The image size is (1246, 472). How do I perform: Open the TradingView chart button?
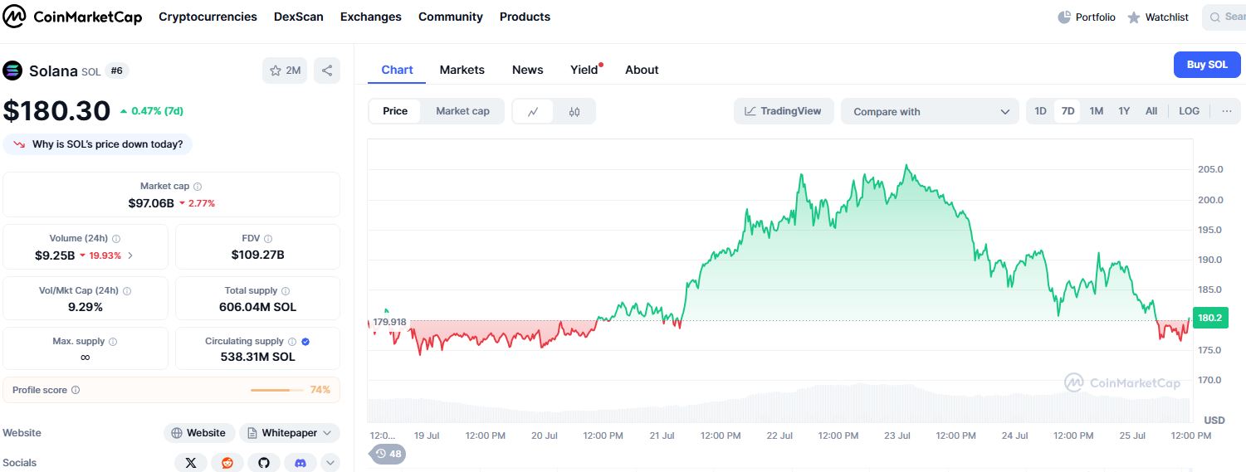783,111
